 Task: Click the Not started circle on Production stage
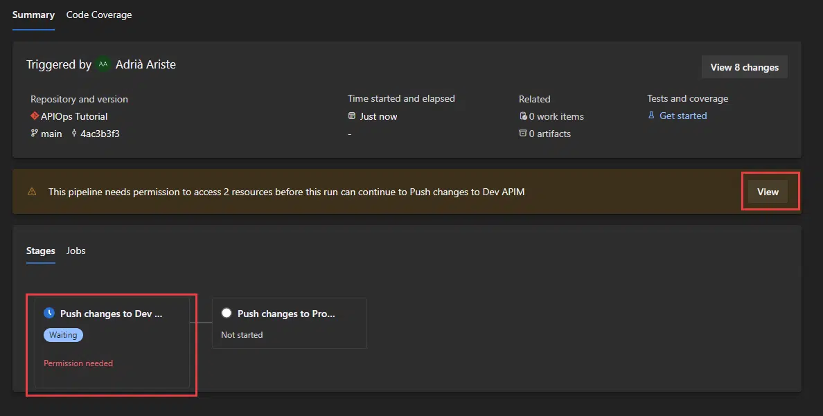[x=227, y=313]
